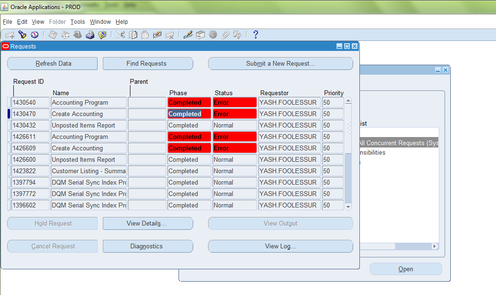Click the Window Help question mark icon
496x295 pixels.
coord(256,35)
